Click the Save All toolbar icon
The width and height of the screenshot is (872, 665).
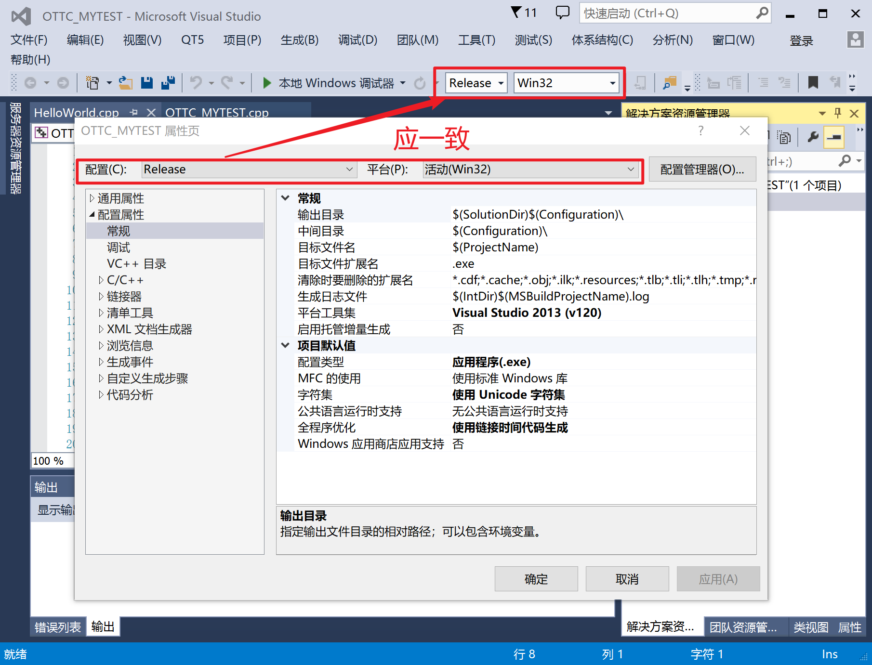tap(168, 82)
